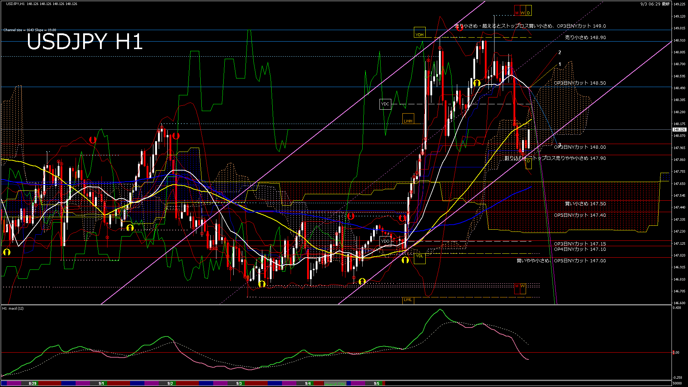Click the red M box at chart top

517,10
